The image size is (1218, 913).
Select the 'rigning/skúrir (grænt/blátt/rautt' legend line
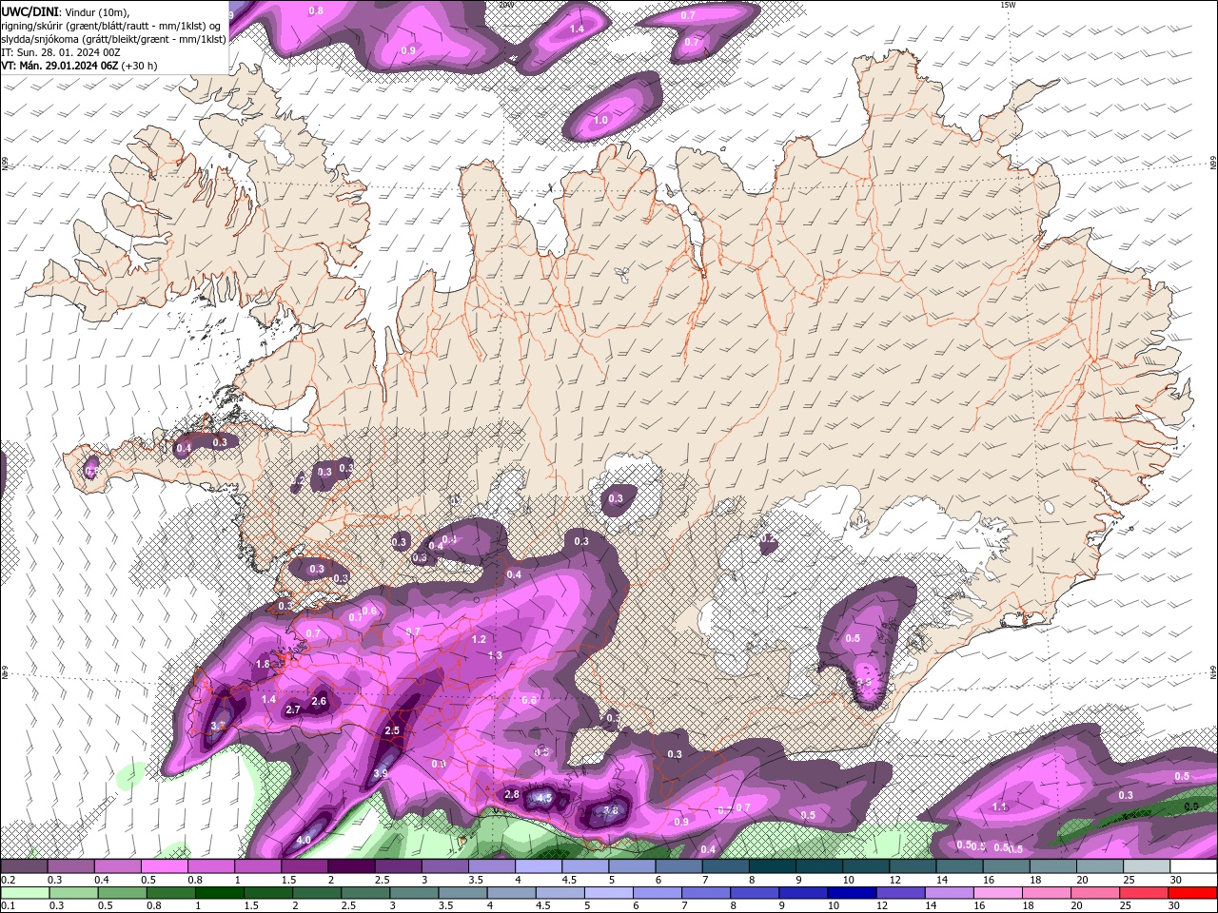click(112, 26)
